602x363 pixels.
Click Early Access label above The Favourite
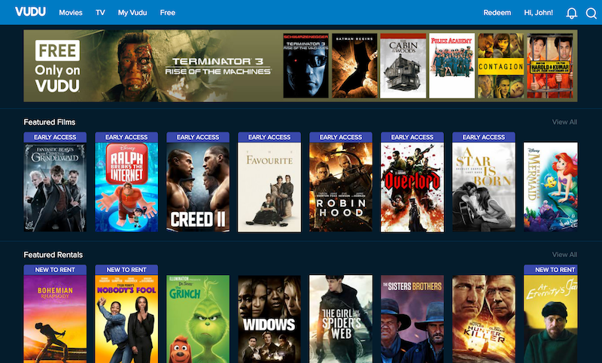(x=269, y=138)
